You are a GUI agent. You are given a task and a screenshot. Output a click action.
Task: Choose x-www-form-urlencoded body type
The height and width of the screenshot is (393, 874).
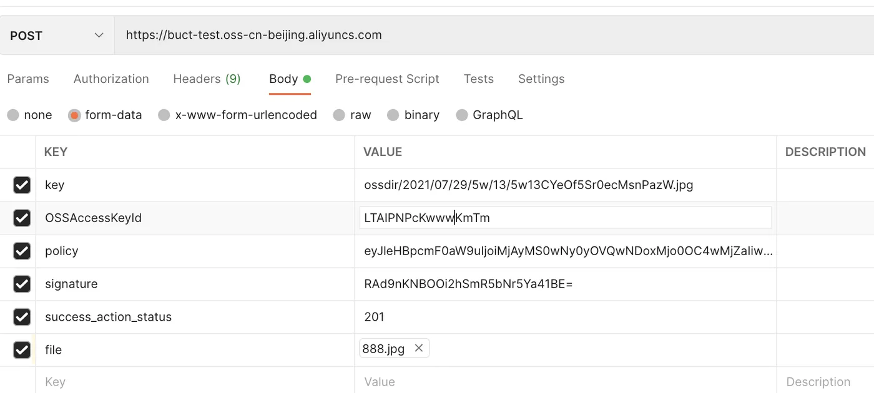coord(164,115)
